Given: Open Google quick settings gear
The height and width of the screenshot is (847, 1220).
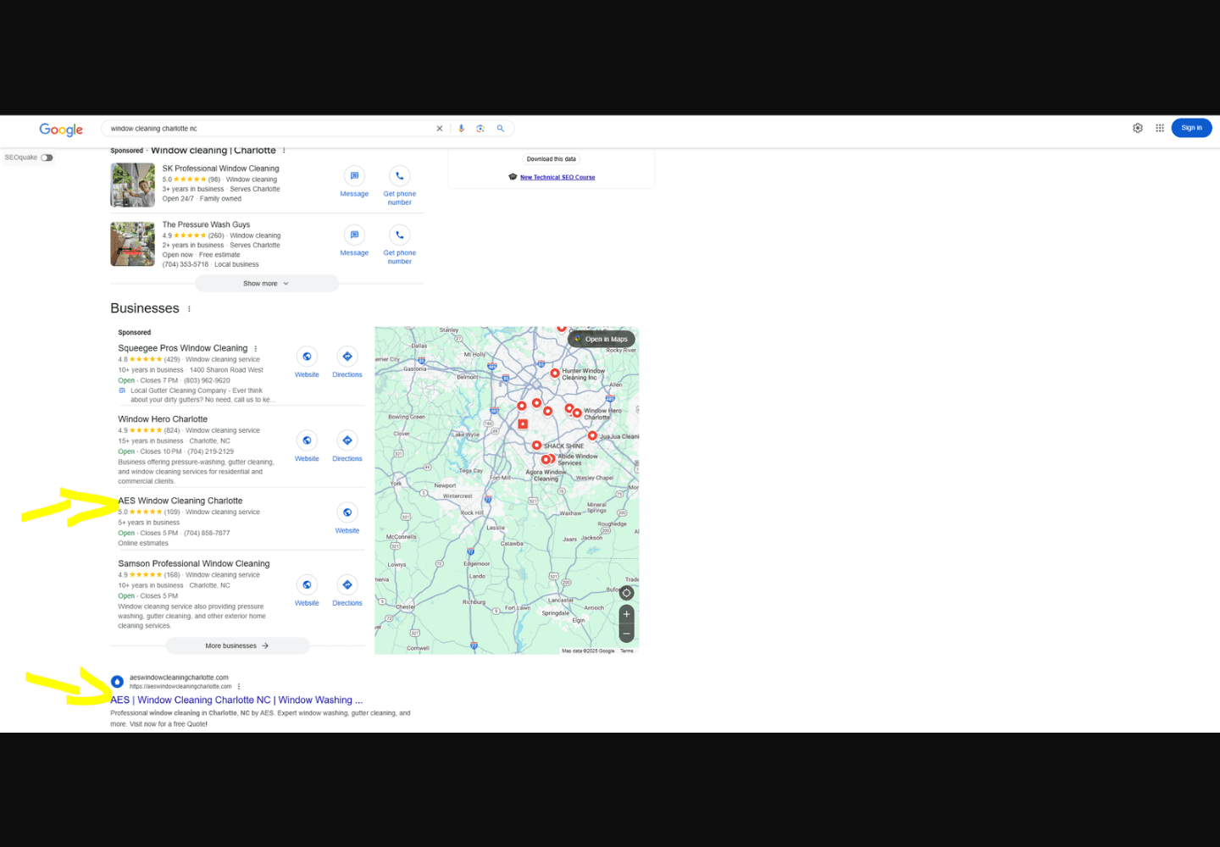Looking at the screenshot, I should pos(1138,128).
